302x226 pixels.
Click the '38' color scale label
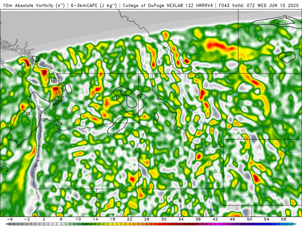(x=198, y=219)
